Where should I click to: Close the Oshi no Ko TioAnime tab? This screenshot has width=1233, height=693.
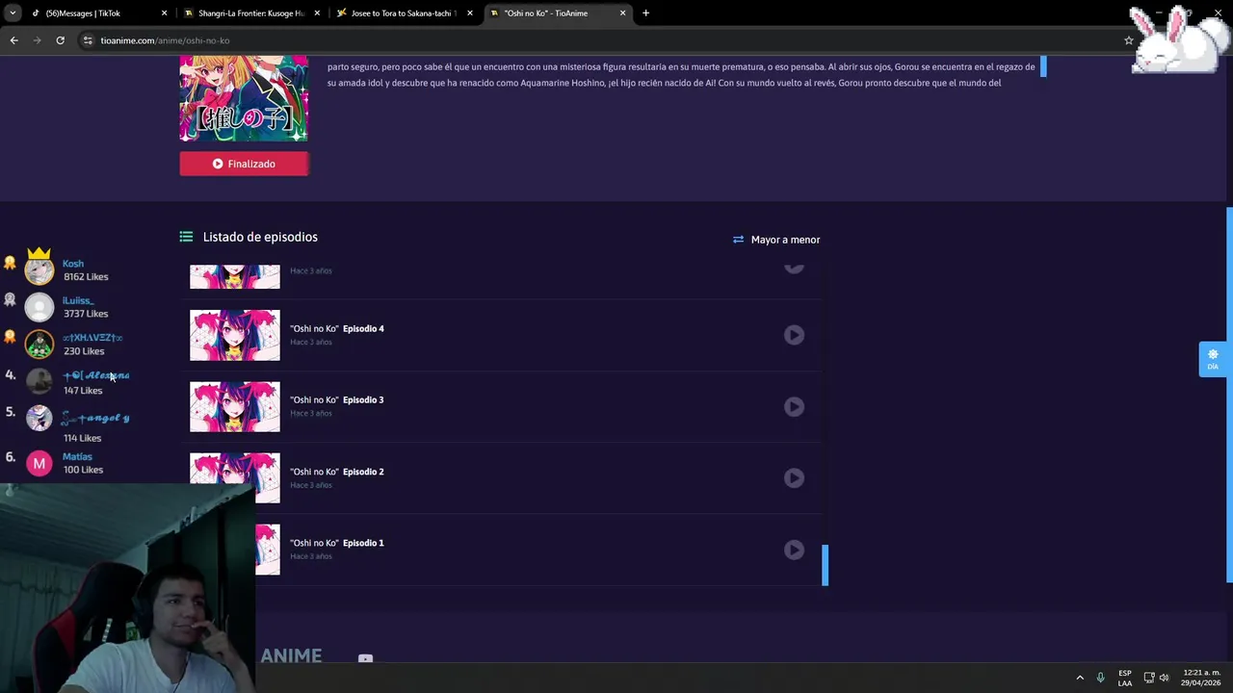tap(622, 13)
